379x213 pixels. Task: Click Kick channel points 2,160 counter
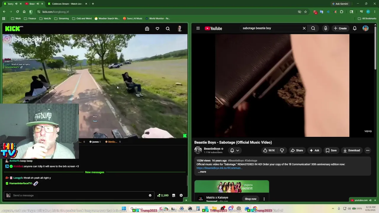click(163, 195)
